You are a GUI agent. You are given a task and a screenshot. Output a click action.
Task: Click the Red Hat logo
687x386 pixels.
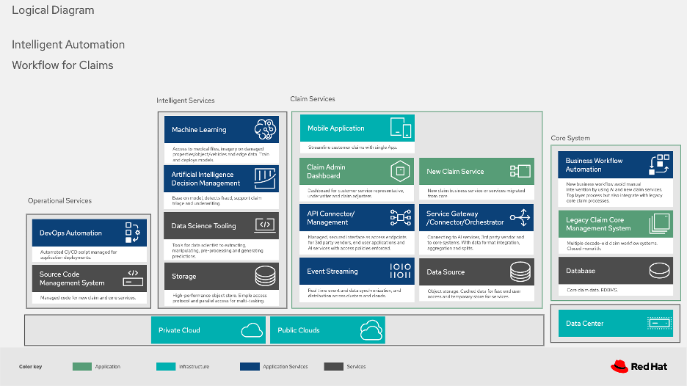coord(639,366)
